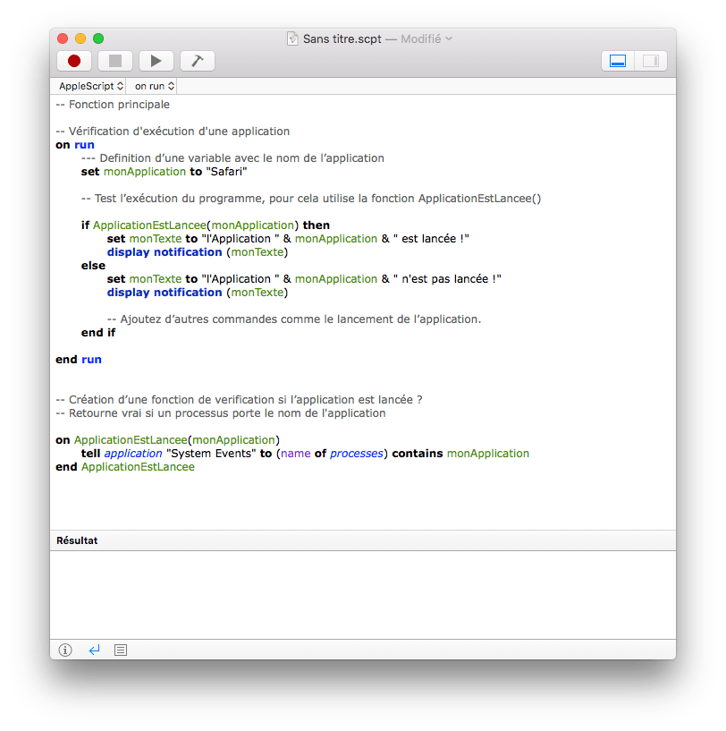Show result view with the return-arrow icon
This screenshot has height=731, width=726.
click(x=94, y=650)
